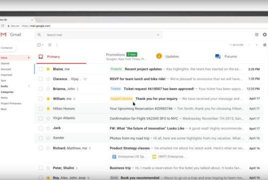Open the account avatar menu

click(x=265, y=35)
